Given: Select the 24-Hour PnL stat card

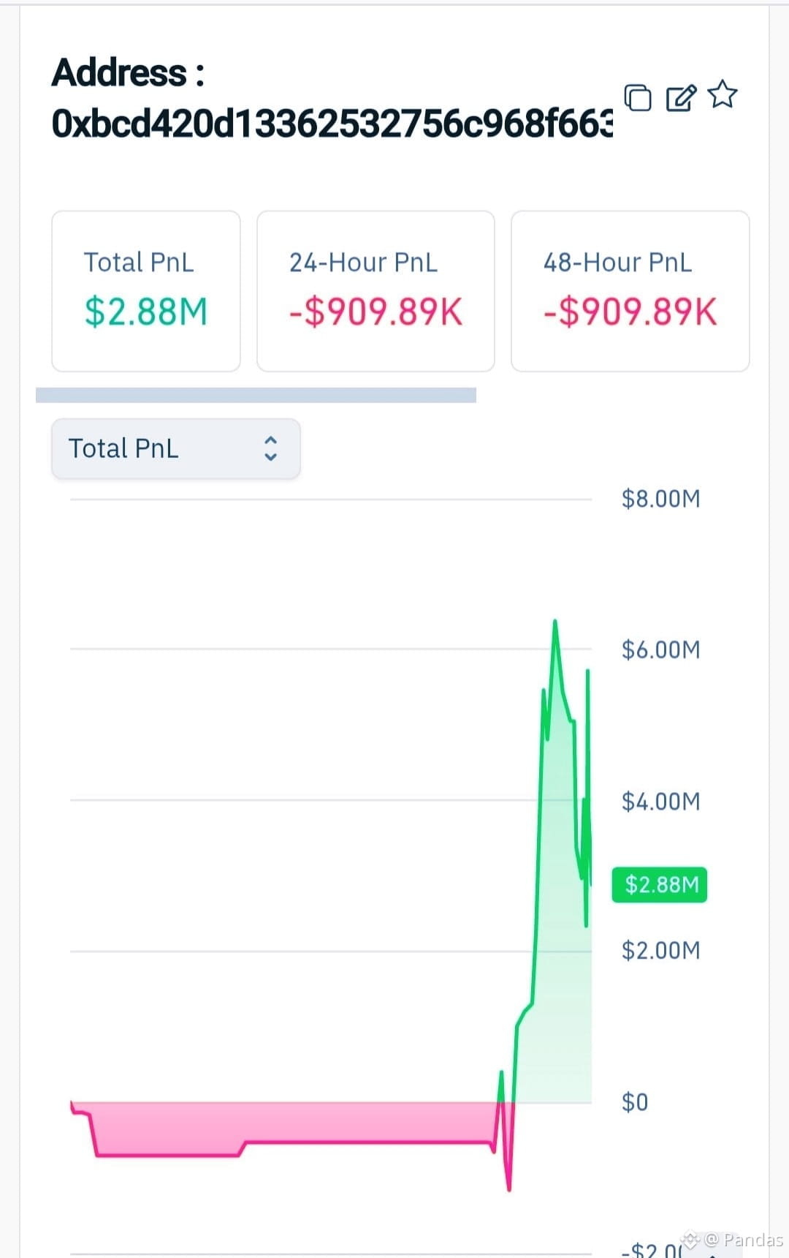Looking at the screenshot, I should (x=376, y=291).
